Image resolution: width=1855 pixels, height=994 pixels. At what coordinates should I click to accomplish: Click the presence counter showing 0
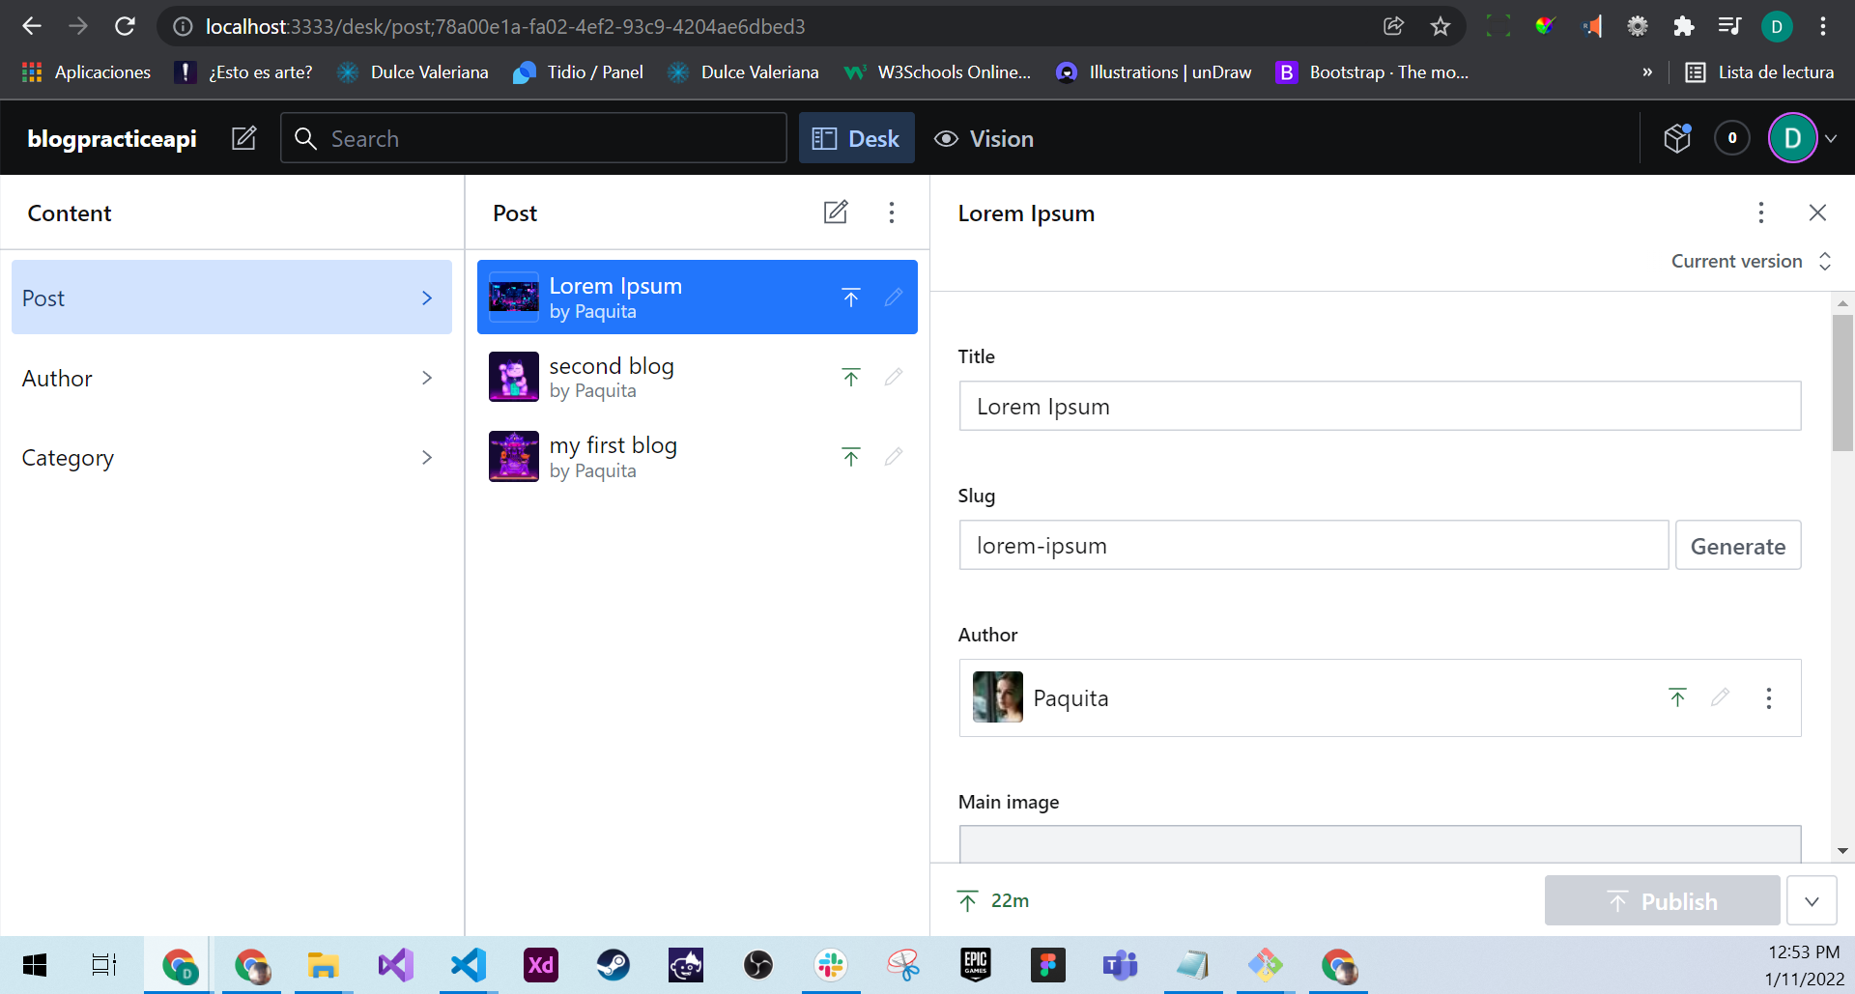point(1732,138)
